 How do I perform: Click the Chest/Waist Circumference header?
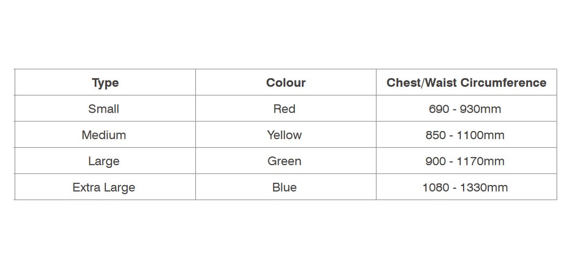point(466,83)
